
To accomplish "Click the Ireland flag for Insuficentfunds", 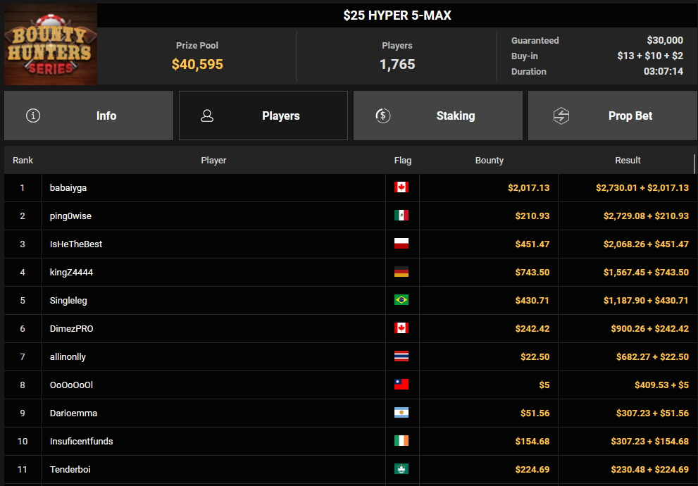I will click(401, 441).
